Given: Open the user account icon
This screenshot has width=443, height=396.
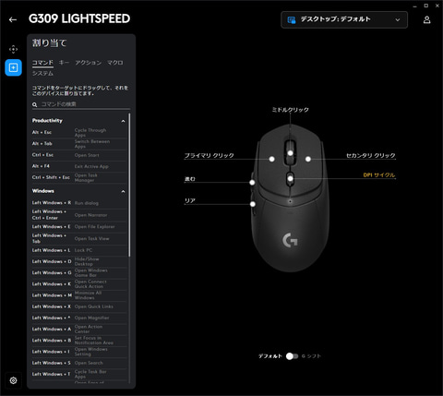Looking at the screenshot, I should (x=426, y=19).
